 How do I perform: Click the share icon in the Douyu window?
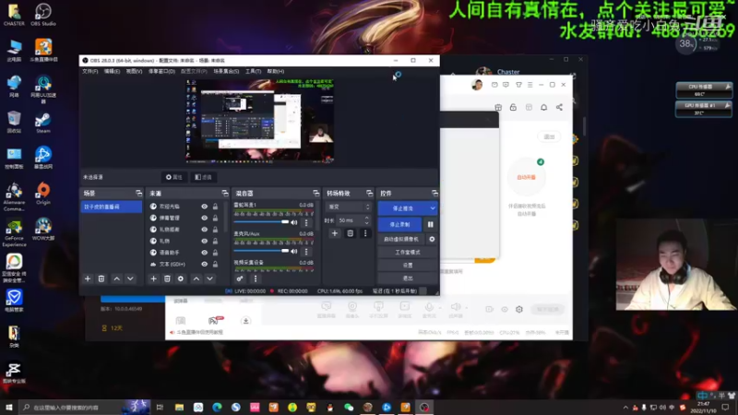tap(559, 107)
